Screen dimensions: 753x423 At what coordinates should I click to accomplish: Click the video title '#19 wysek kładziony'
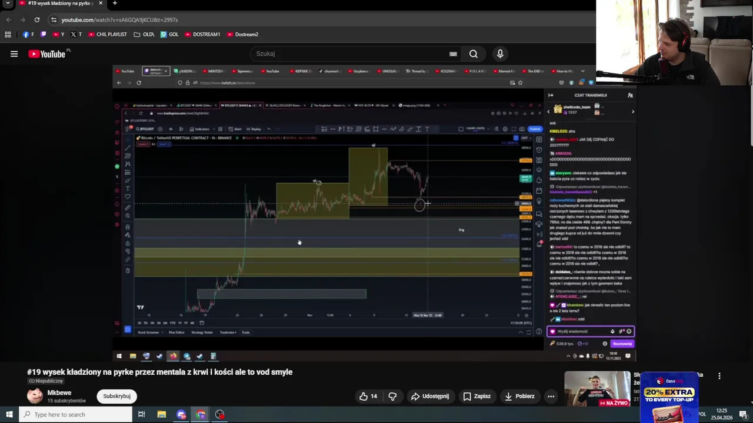[x=159, y=372]
